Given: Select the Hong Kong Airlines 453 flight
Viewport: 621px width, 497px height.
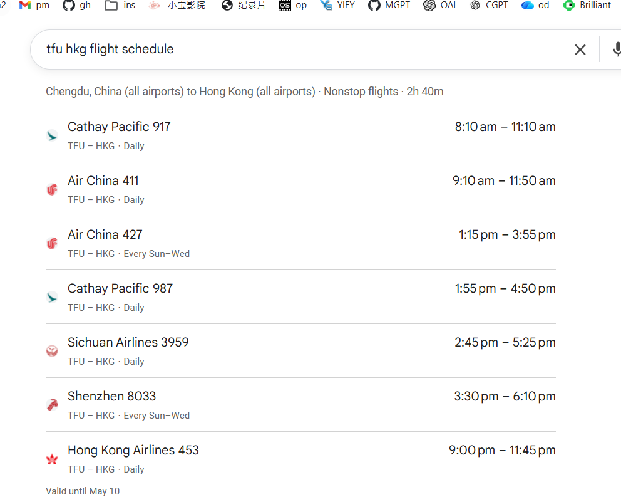Looking at the screenshot, I should 300,459.
